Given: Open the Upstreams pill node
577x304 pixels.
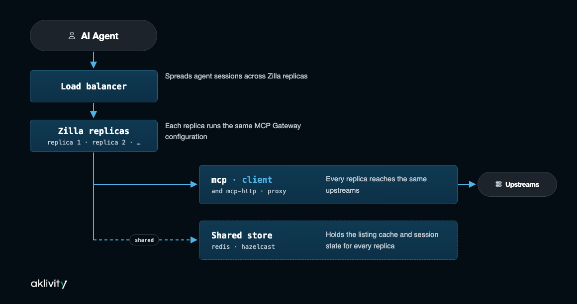Looking at the screenshot, I should [517, 184].
